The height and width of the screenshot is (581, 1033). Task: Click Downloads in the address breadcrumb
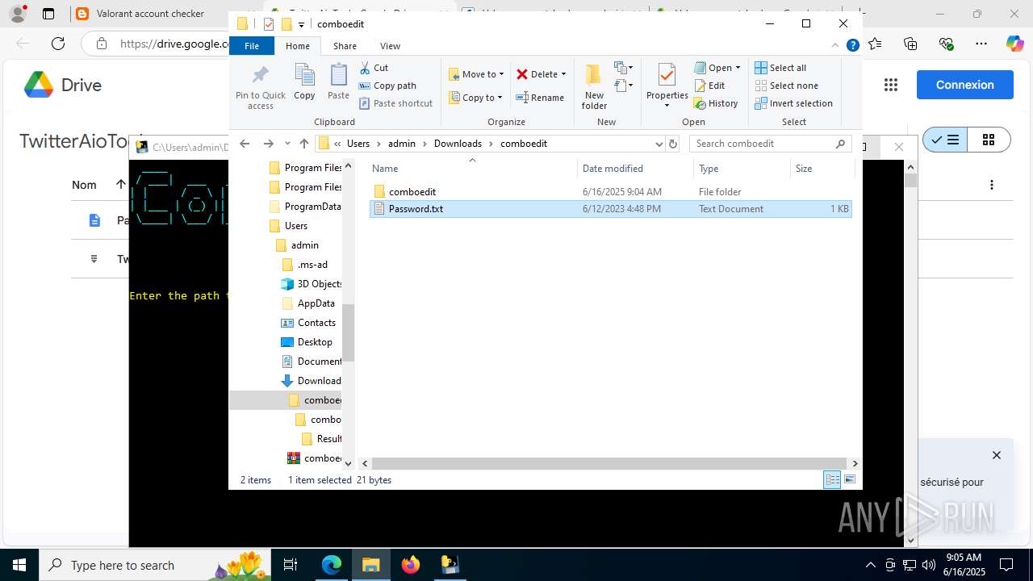tap(458, 144)
